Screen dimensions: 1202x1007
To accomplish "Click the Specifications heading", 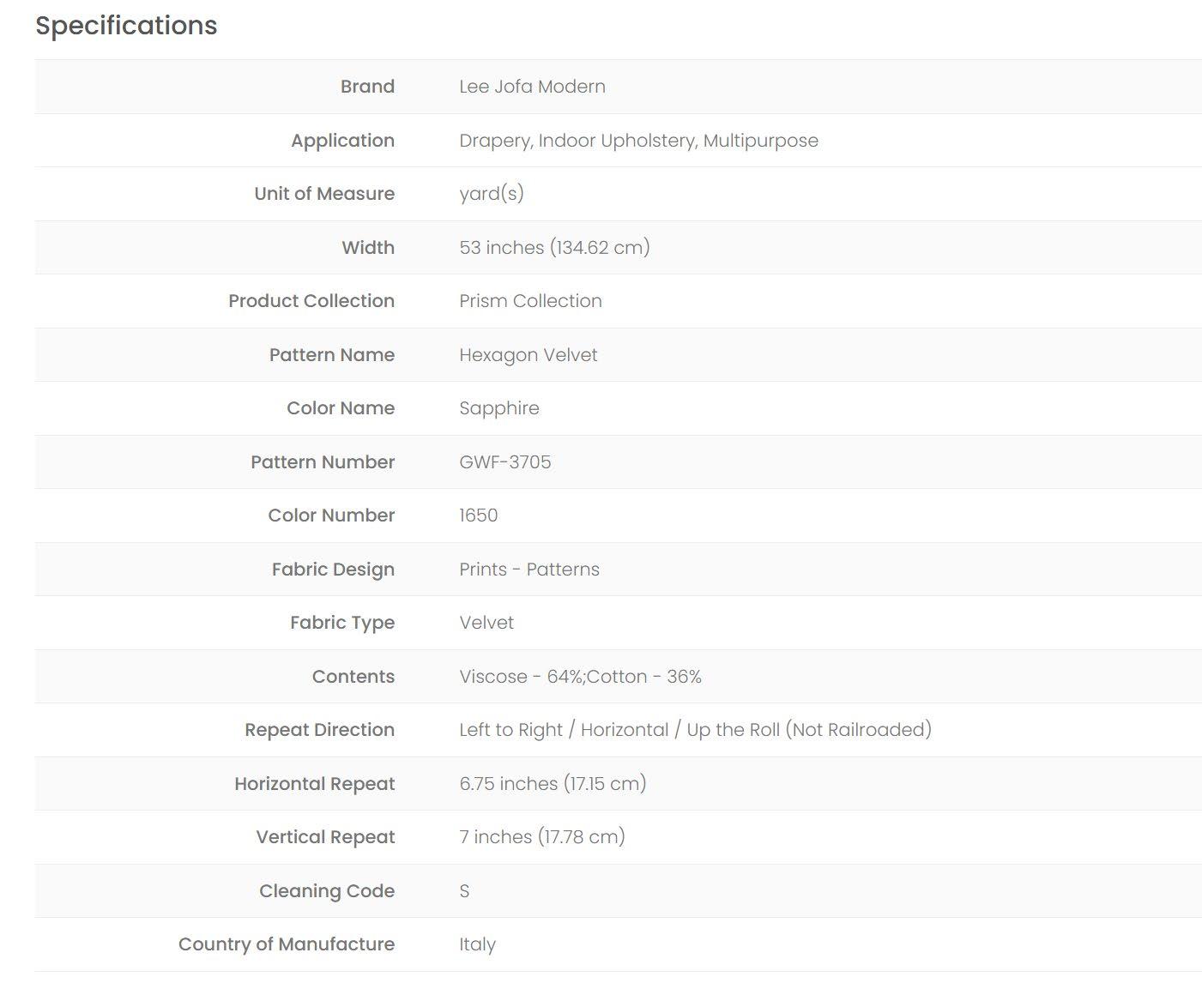I will click(x=126, y=26).
